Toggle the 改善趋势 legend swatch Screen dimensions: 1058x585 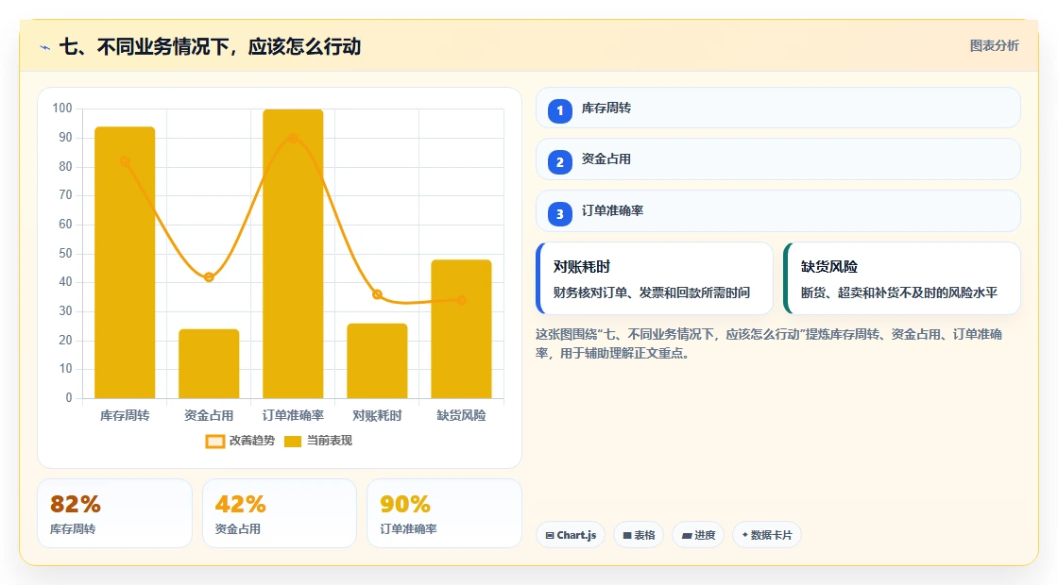point(214,442)
